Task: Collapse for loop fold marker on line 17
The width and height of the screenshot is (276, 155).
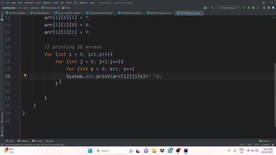Action: 21,54
